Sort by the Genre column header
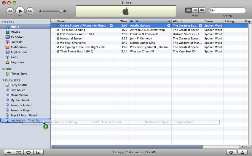This screenshot has width=252, height=156. tap(213, 21)
